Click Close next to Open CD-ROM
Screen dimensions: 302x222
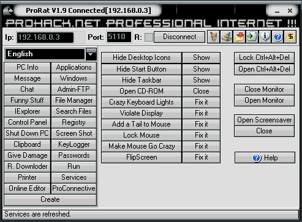(202, 91)
